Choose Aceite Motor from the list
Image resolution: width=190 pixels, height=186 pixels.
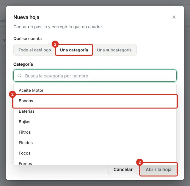pyautogui.click(x=95, y=90)
